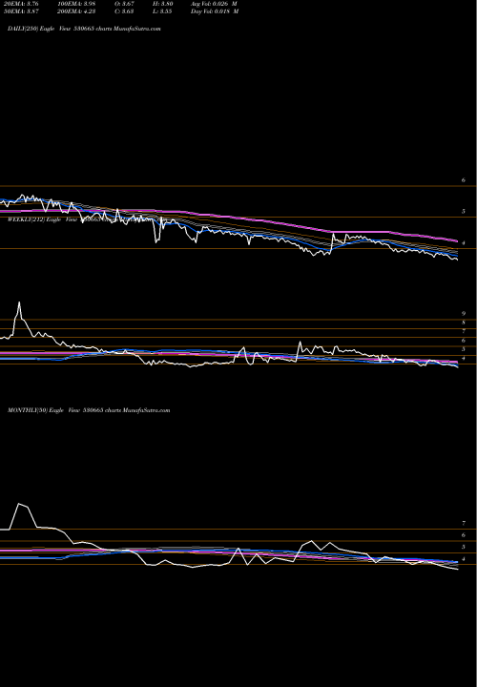Click the 50EMA value label
The width and height of the screenshot is (477, 687).
21,11
